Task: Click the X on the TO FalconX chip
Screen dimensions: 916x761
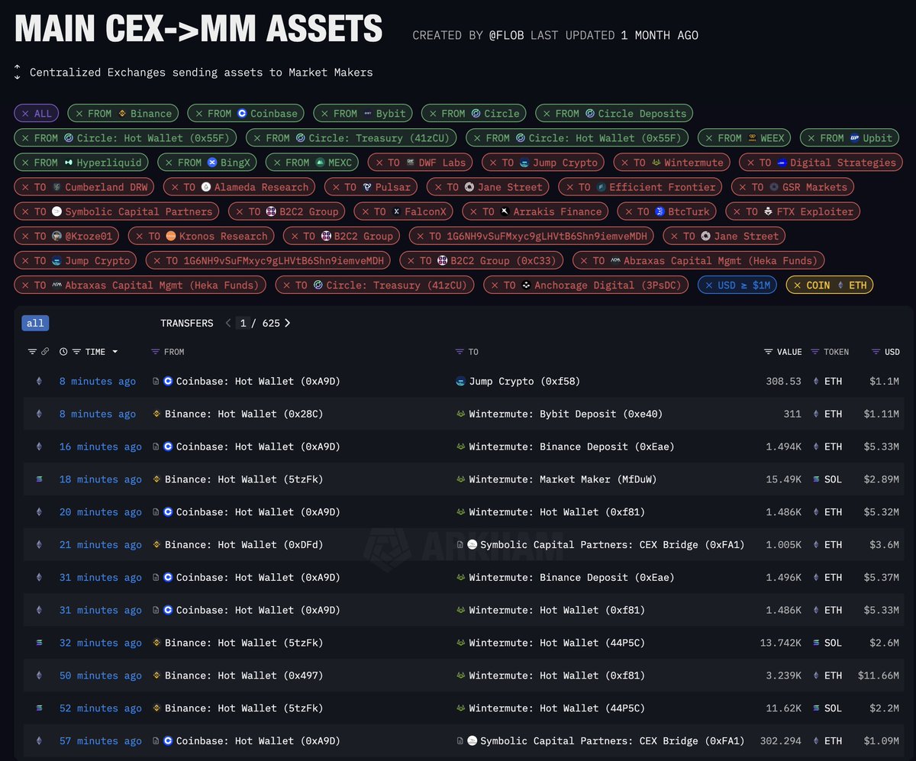Action: 365,211
